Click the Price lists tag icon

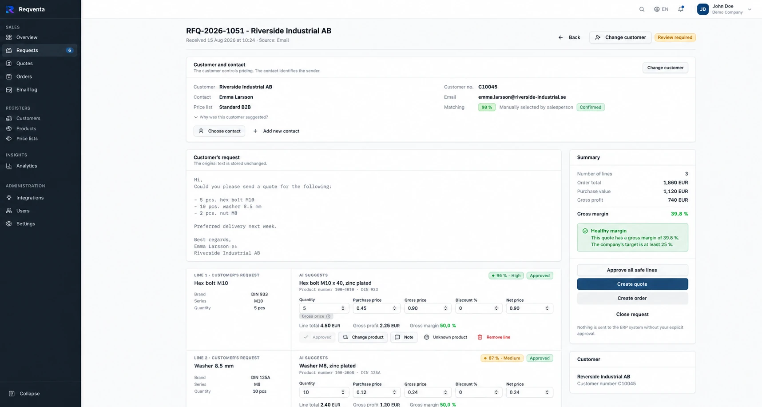tap(9, 139)
